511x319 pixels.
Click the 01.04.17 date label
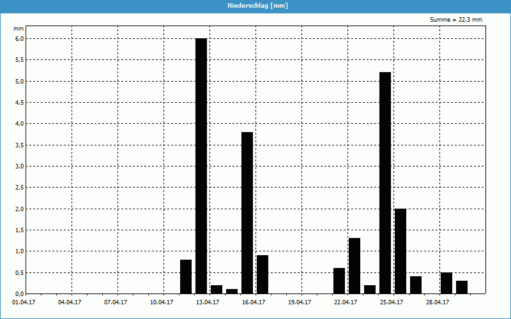(25, 302)
